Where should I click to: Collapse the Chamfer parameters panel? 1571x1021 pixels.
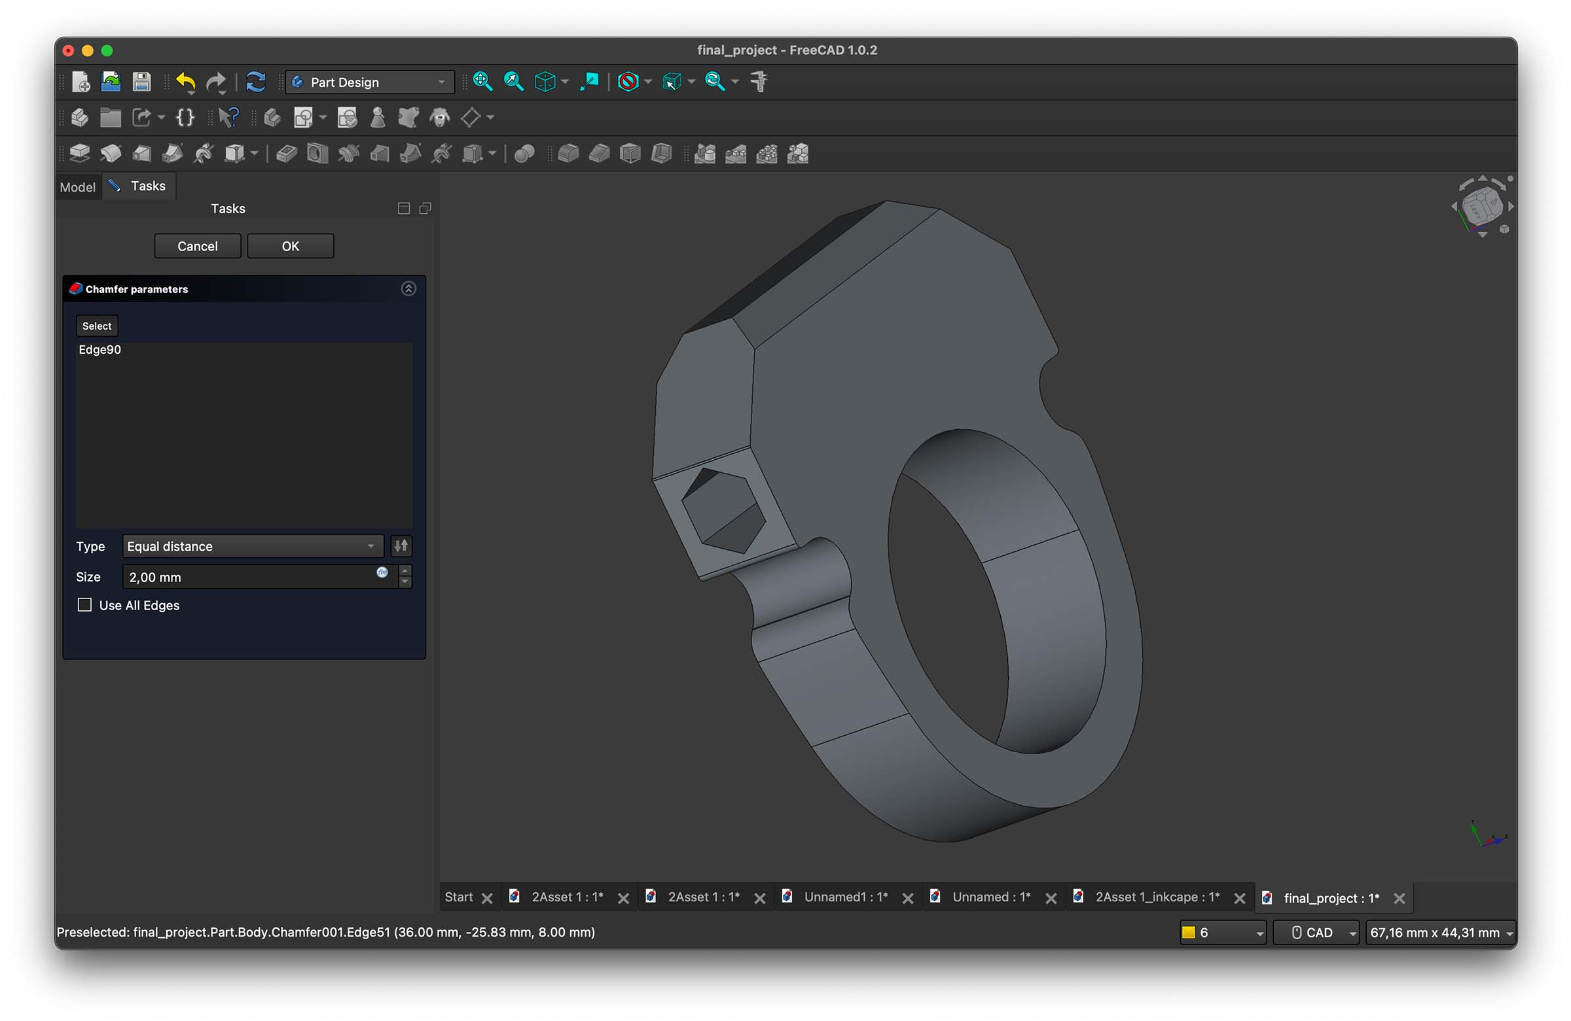[x=408, y=289]
